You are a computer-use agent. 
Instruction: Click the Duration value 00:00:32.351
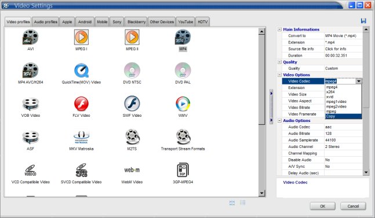(336, 56)
